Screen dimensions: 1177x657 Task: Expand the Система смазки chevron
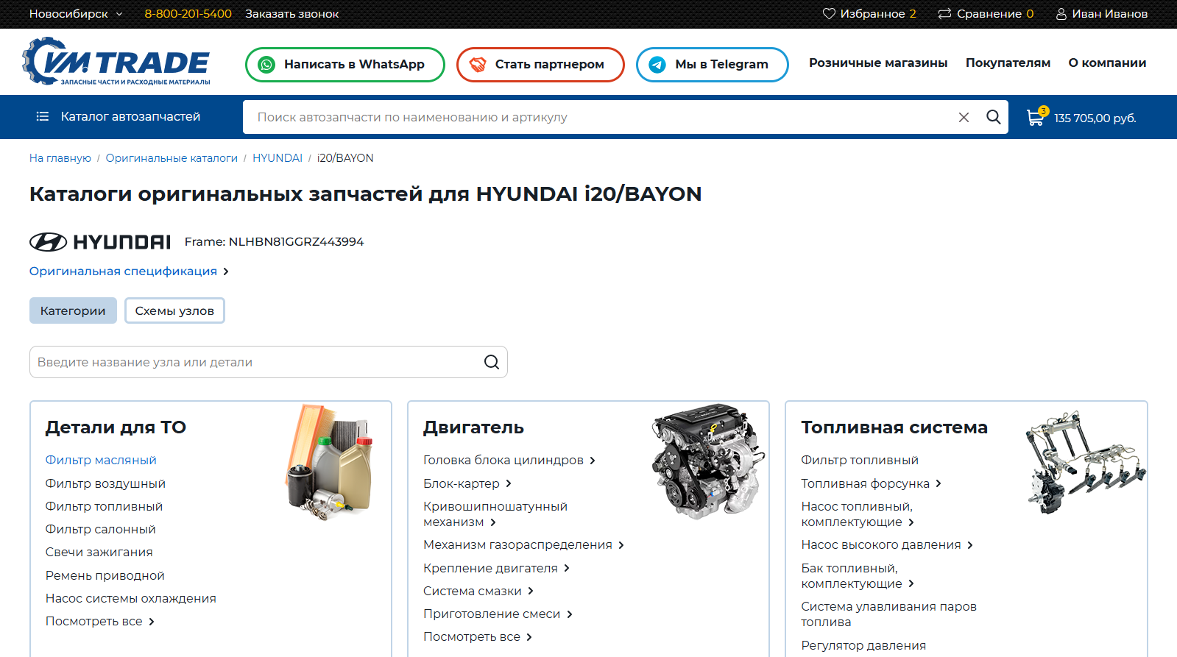531,592
